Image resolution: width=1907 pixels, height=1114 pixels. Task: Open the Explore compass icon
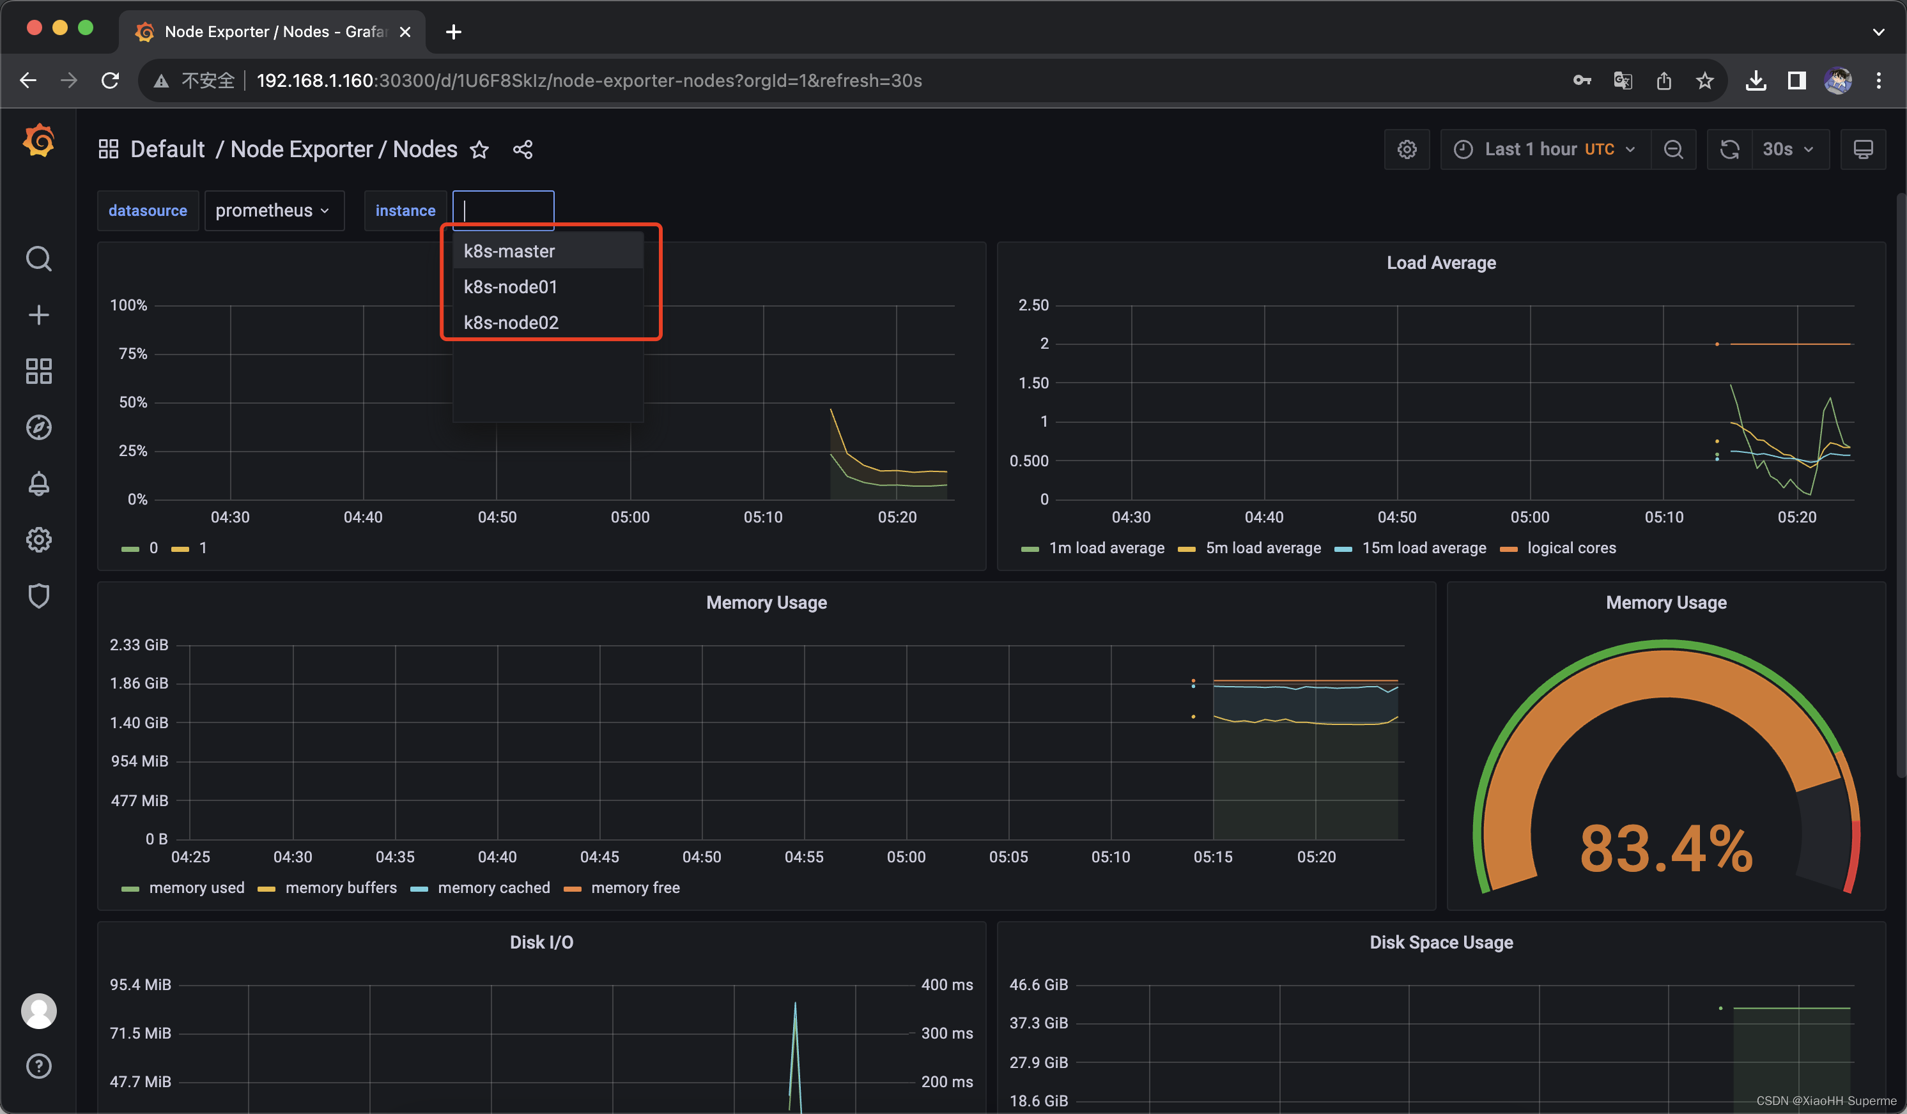[x=38, y=427]
